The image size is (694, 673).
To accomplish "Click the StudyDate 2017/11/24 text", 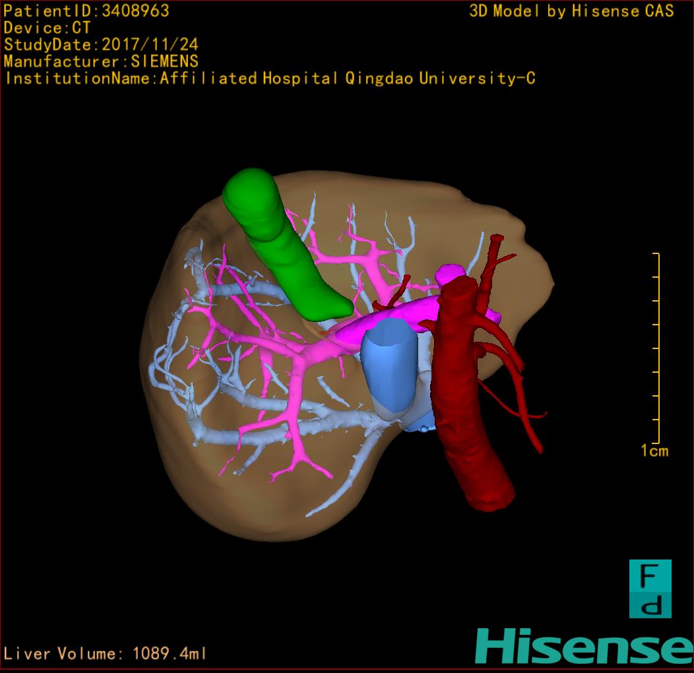I will pyautogui.click(x=101, y=45).
